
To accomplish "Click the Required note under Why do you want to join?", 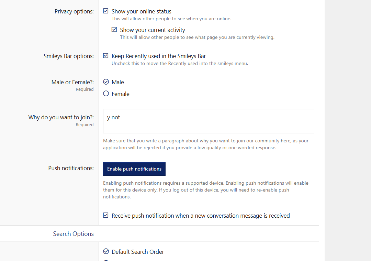I will tap(85, 124).
